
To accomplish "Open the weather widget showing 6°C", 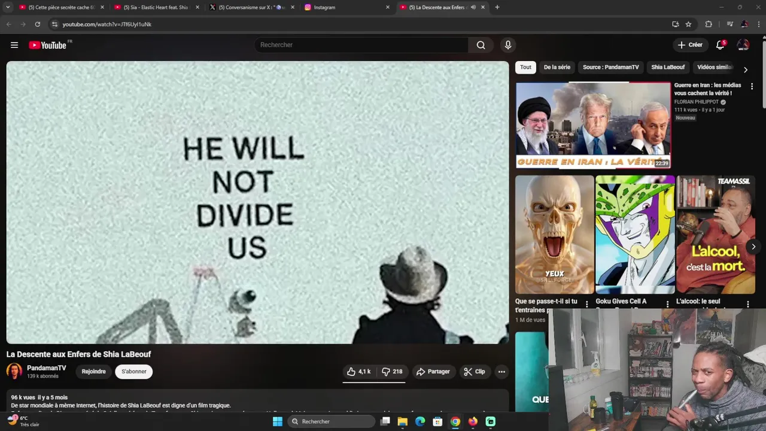I will 24,421.
